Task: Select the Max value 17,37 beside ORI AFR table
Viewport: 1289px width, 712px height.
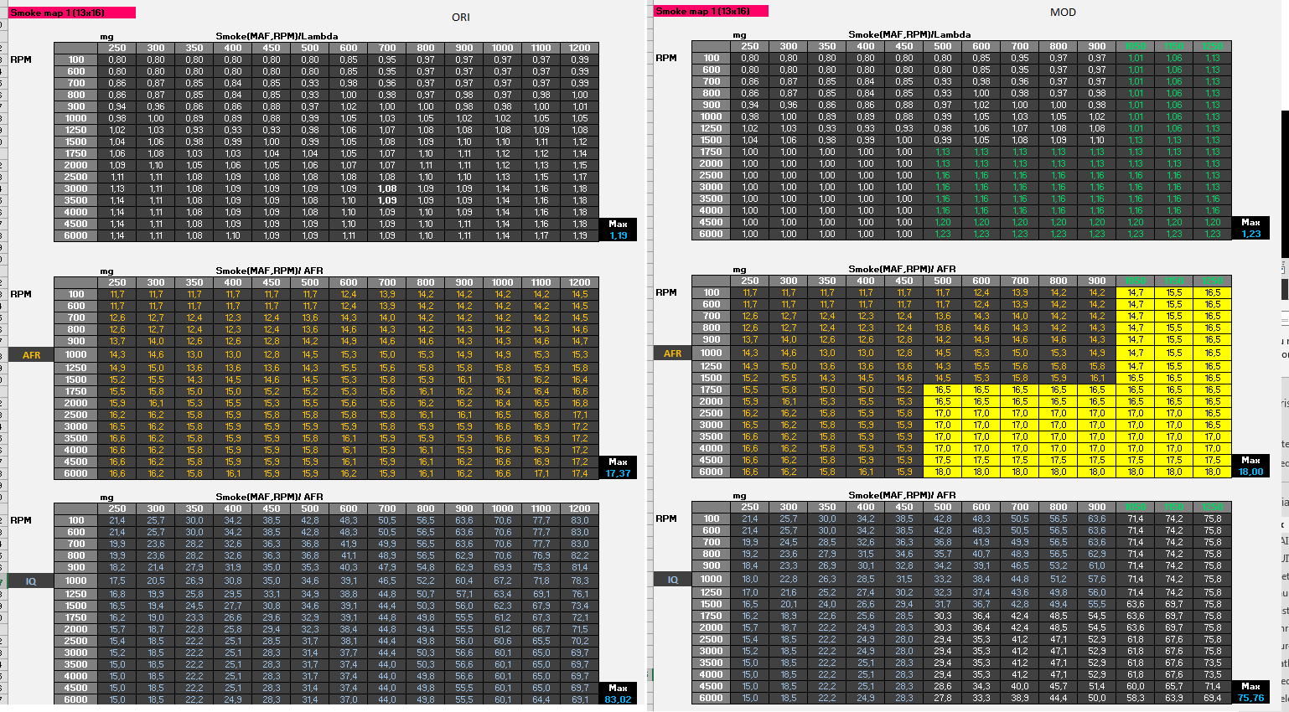Action: point(618,473)
